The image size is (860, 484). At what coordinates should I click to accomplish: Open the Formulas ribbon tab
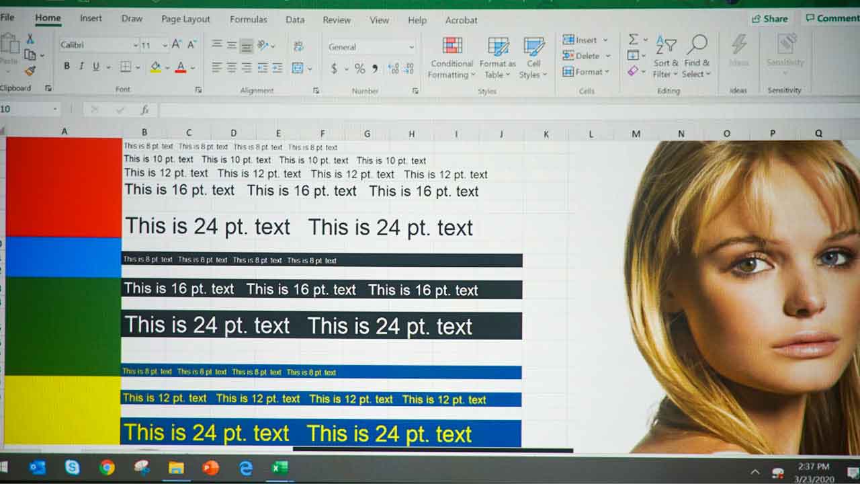(248, 19)
